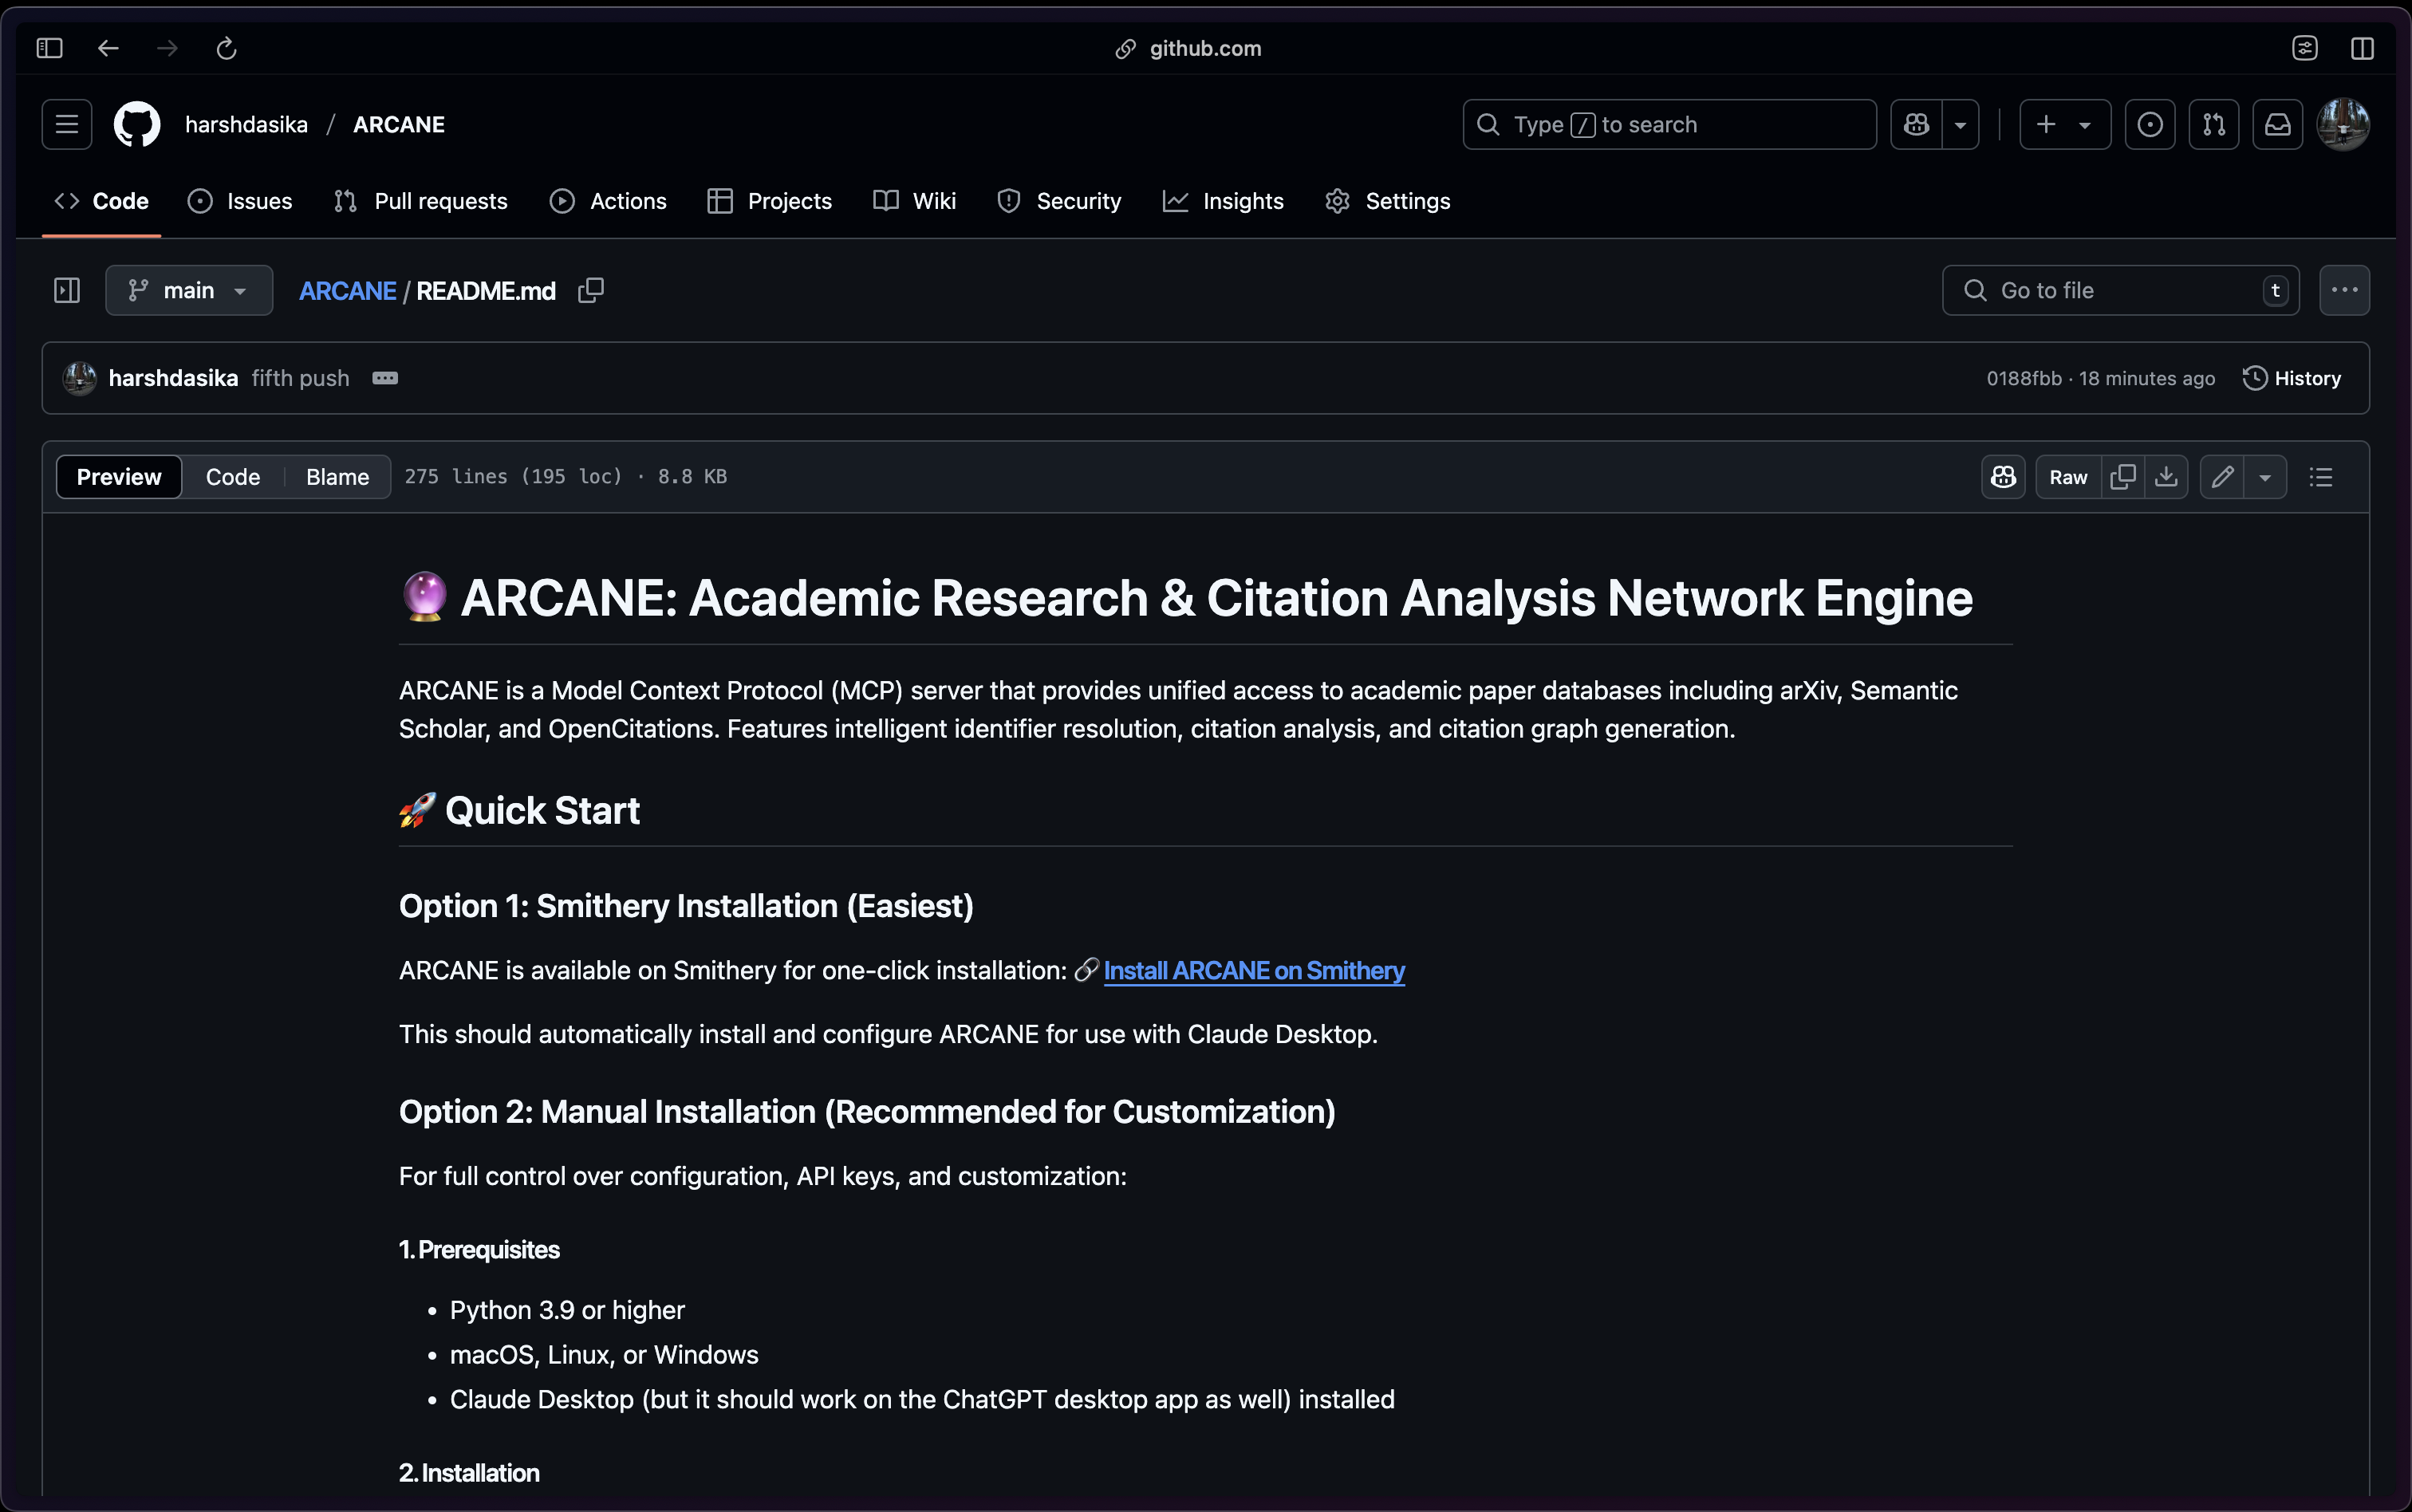Open the notifications inbox icon
2412x1512 pixels.
pyautogui.click(x=2277, y=124)
